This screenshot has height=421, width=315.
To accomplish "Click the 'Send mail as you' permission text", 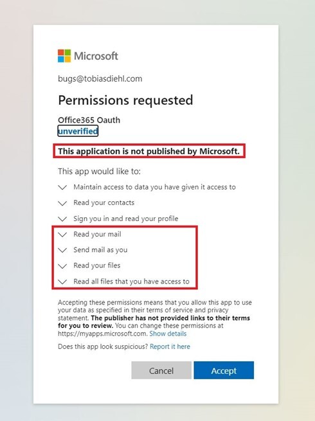I will pos(100,250).
